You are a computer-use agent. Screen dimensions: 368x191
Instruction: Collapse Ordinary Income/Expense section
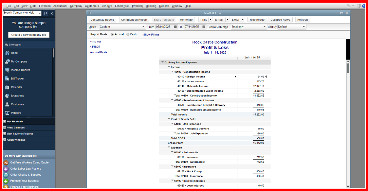tap(162, 62)
